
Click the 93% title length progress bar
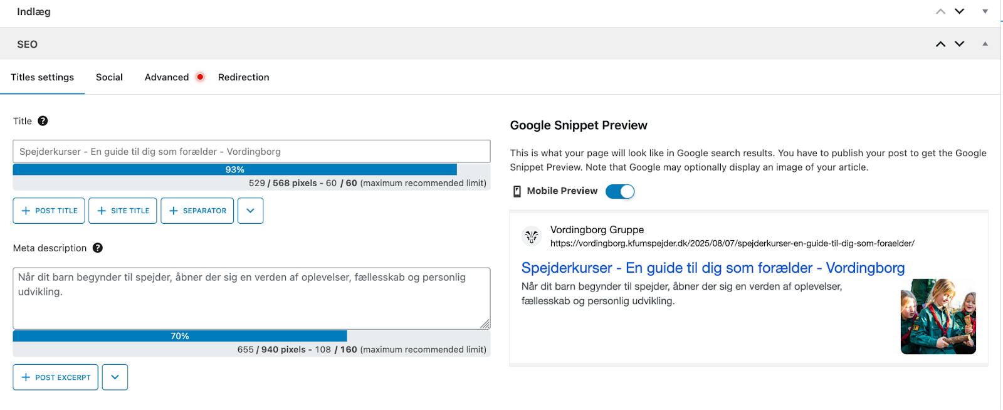pos(235,170)
